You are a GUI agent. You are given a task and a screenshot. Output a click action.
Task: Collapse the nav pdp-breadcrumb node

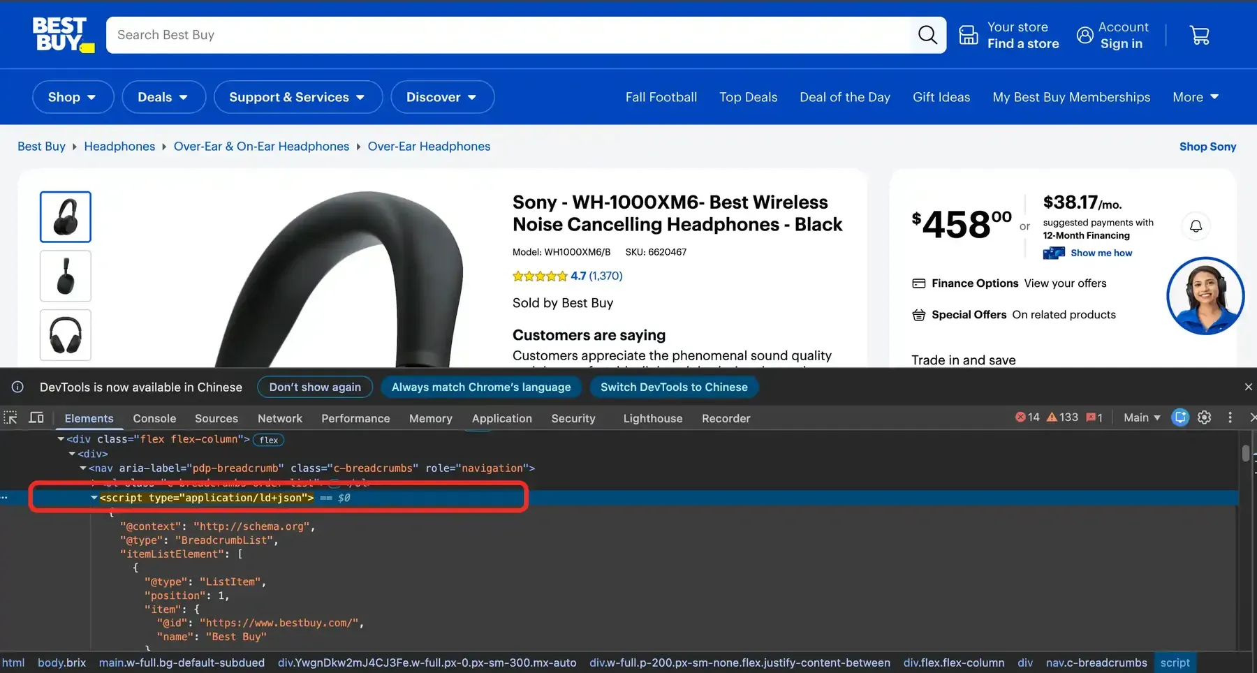(x=83, y=468)
